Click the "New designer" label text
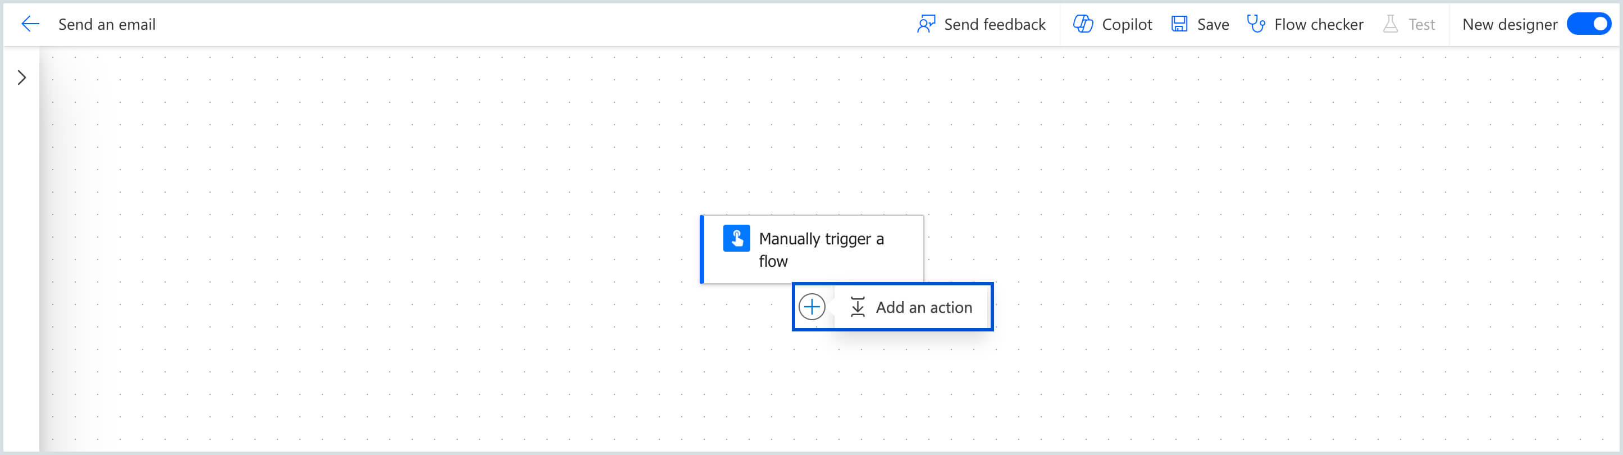The image size is (1623, 455). coord(1509,25)
